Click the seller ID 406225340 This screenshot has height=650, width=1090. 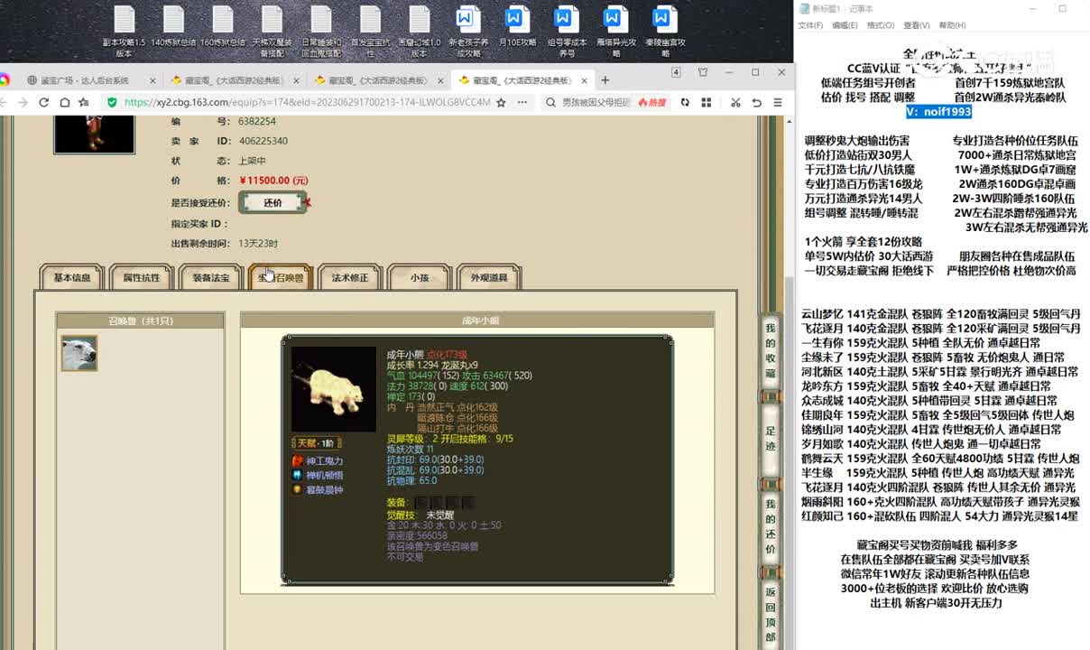pos(263,141)
